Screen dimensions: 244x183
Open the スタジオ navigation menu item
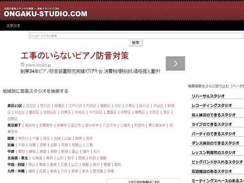[13, 25]
